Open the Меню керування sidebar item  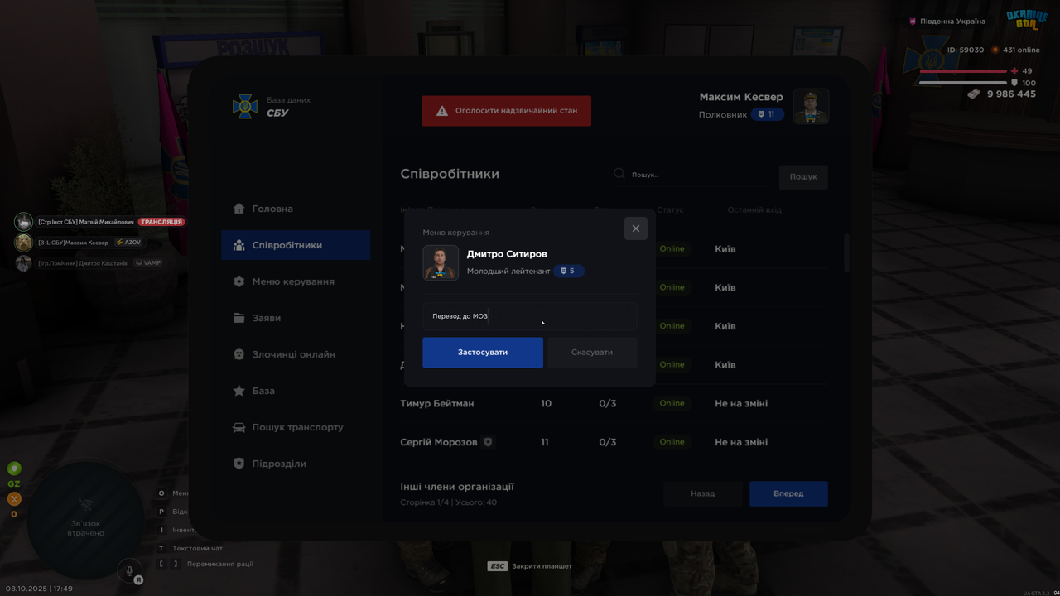click(296, 281)
